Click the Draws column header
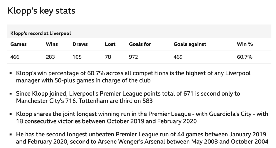 coord(80,44)
